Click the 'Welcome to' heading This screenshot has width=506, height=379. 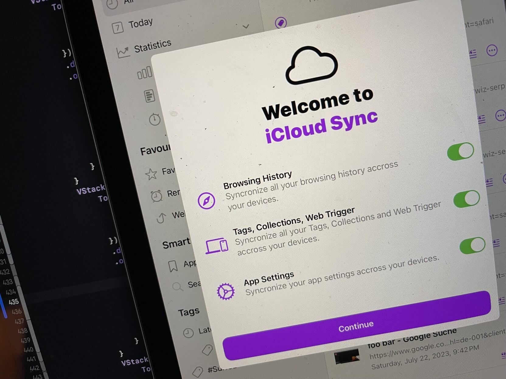point(317,104)
